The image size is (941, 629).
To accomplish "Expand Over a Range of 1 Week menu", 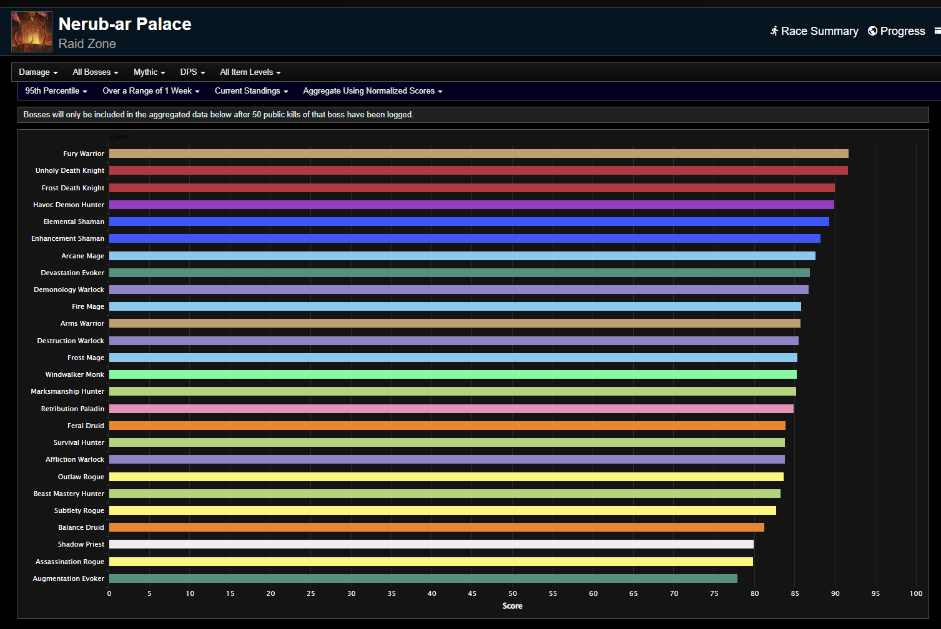I will (151, 91).
